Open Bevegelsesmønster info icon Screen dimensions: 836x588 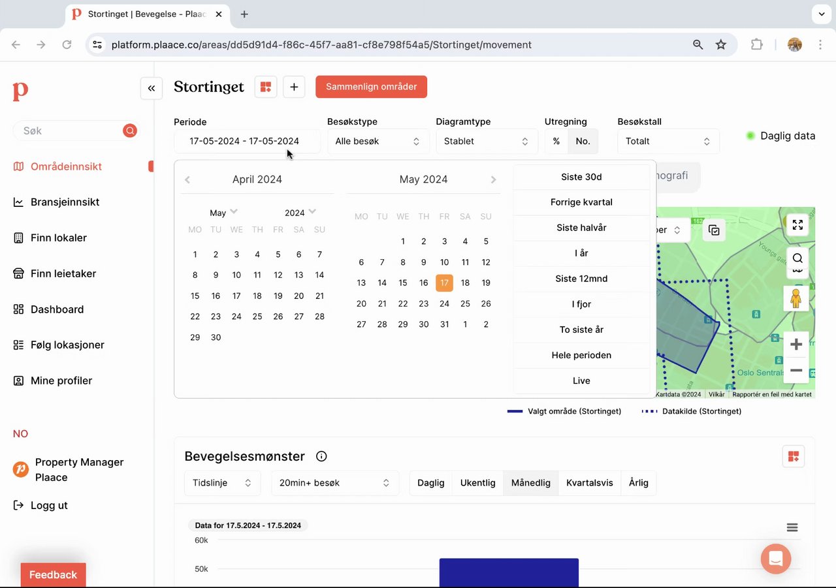[321, 456]
